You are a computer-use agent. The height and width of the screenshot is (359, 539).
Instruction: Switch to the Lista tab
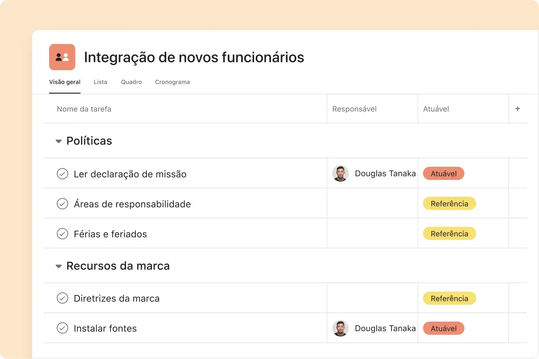point(100,82)
